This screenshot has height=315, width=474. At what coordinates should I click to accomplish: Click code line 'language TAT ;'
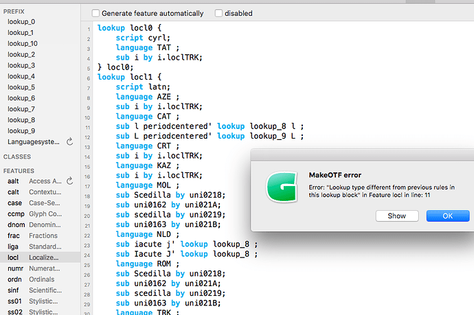[148, 47]
